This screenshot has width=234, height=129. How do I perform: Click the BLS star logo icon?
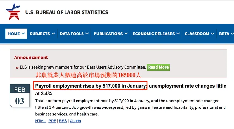(13, 12)
